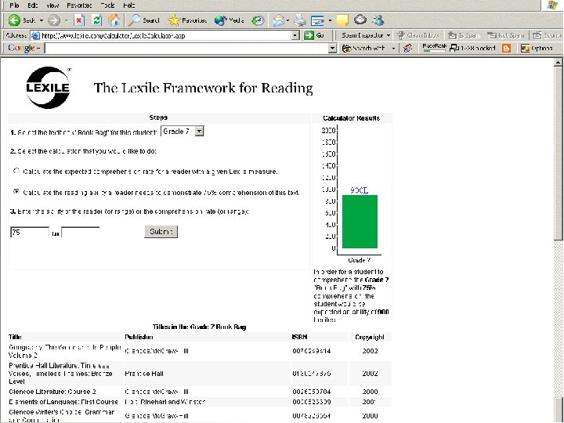Open the Favorites star in the toolbar

(x=187, y=20)
